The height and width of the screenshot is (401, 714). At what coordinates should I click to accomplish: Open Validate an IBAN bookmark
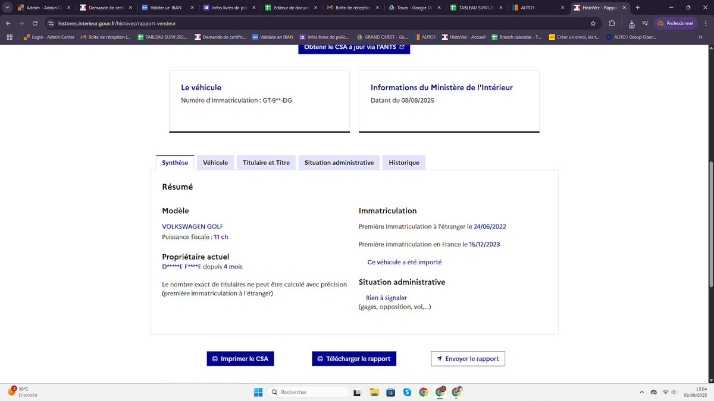(273, 37)
